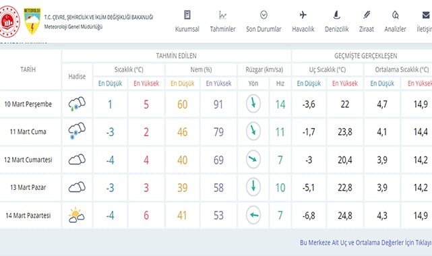Open the Son Durumlar clock icon
Viewport: 432px width, 256px height.
[264, 15]
